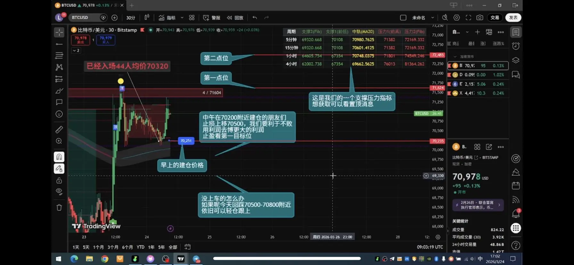Collapse the 加密货币 watchlist section
This screenshot has height=265, width=574.
click(455, 57)
